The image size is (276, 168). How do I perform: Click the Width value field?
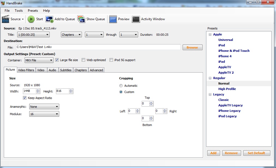click(29, 91)
